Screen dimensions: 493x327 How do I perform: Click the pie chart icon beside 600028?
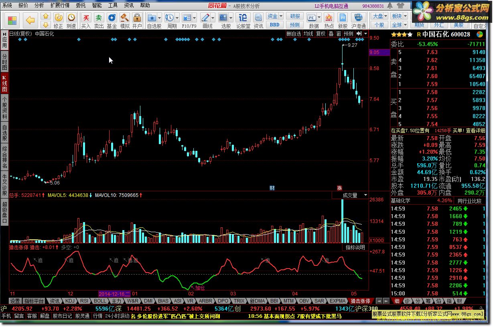click(x=480, y=34)
